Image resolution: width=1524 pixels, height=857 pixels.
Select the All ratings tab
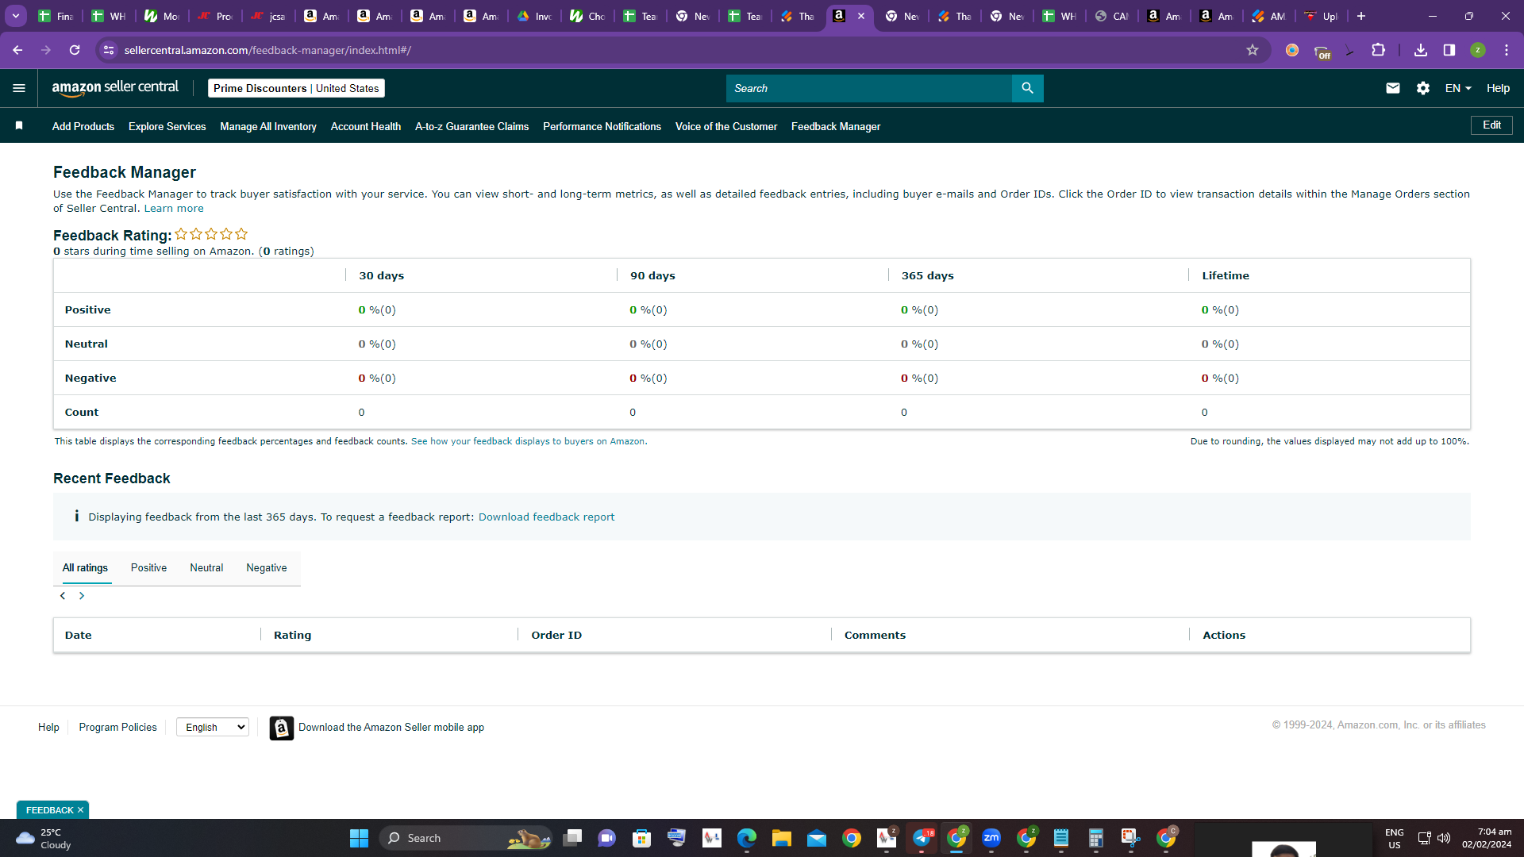[85, 567]
